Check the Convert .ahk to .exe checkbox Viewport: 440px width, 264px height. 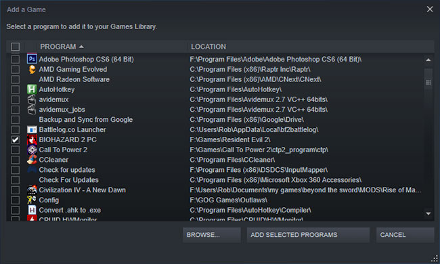coord(16,210)
